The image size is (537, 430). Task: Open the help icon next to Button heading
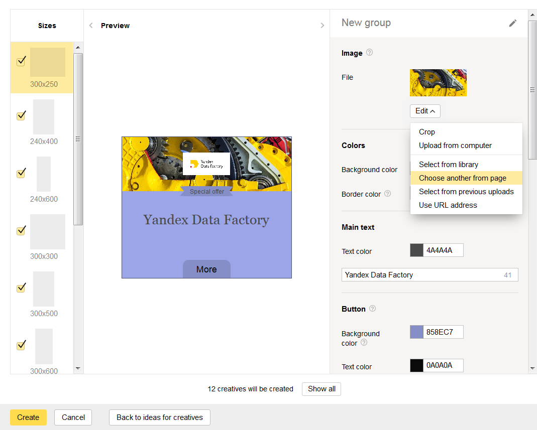373,309
